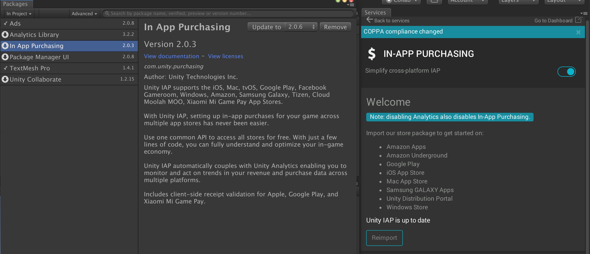Click the Update to button

[267, 27]
